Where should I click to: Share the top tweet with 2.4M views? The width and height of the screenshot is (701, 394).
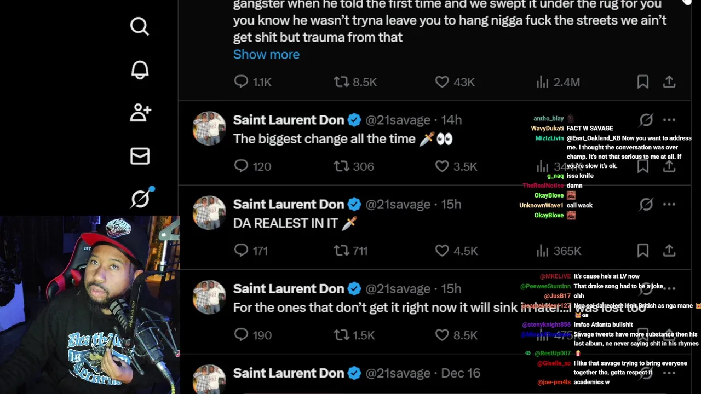coord(669,82)
